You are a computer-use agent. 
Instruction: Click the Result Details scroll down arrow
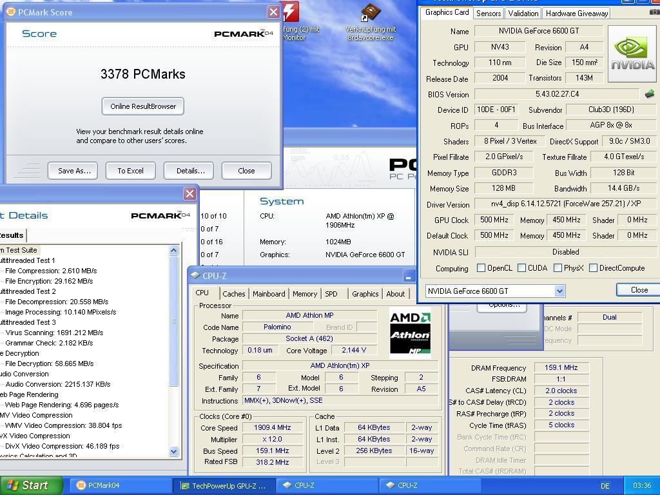[x=174, y=451]
